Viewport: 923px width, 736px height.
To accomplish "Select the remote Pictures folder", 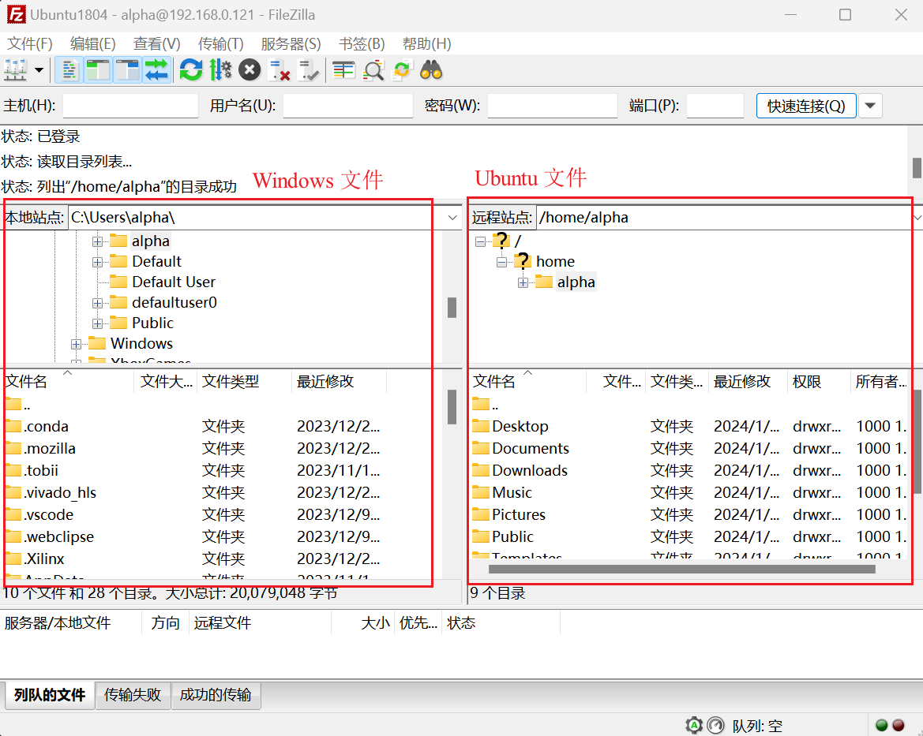I will [x=690, y=515].
